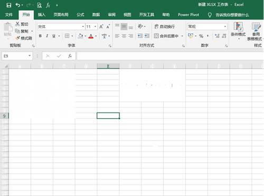The height and width of the screenshot is (196, 264).
Task: Open the Name Box dropdown showing E9
Action: point(30,56)
